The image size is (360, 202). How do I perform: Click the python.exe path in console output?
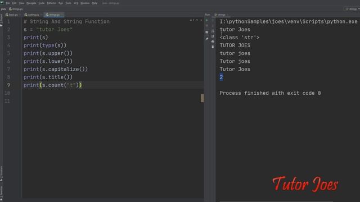point(289,21)
